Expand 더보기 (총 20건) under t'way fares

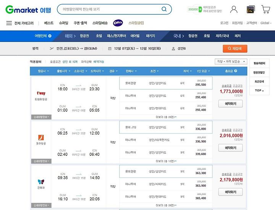click(166, 117)
